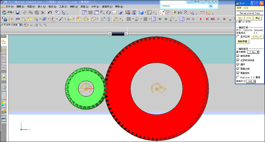
Task: Click the 刷新屏幕 refresh screen button
Action: 243,41
